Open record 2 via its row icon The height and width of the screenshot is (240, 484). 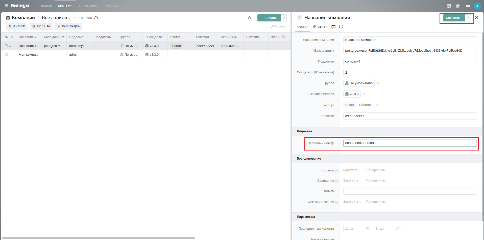pyautogui.click(x=6, y=46)
